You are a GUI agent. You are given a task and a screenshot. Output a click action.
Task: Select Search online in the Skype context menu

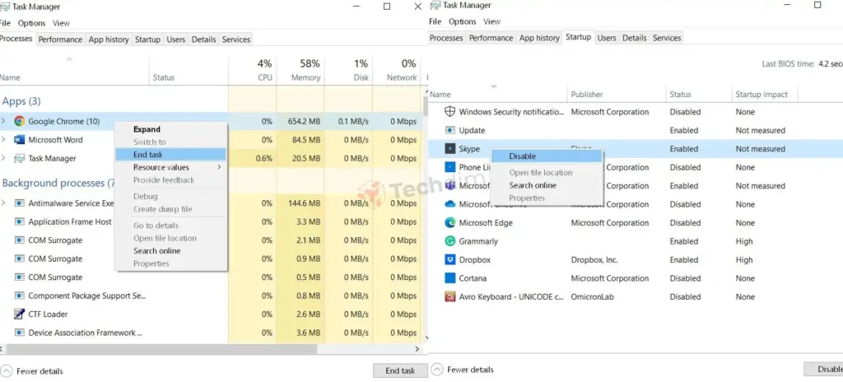coord(547,185)
